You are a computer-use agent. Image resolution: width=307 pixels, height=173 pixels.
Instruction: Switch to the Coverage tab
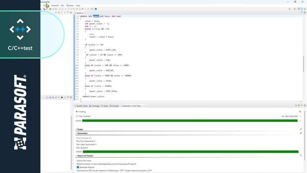coord(94,106)
